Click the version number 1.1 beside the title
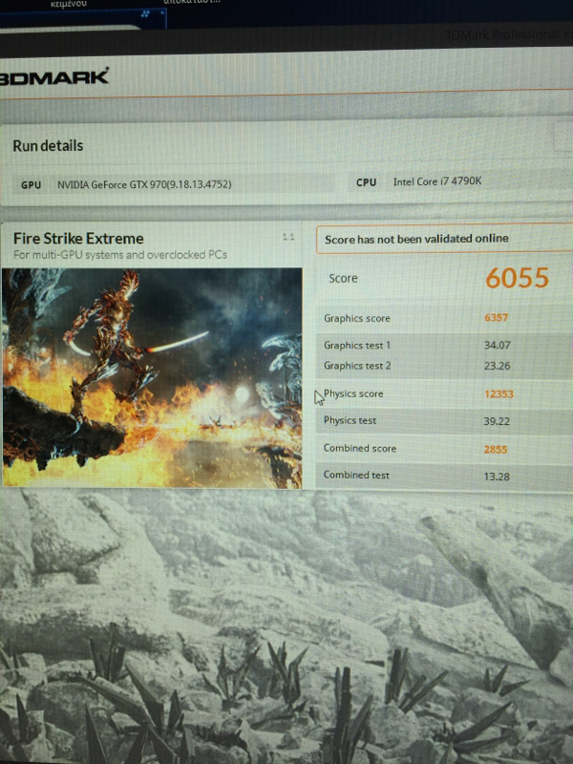Image resolution: width=573 pixels, height=764 pixels. click(x=288, y=237)
